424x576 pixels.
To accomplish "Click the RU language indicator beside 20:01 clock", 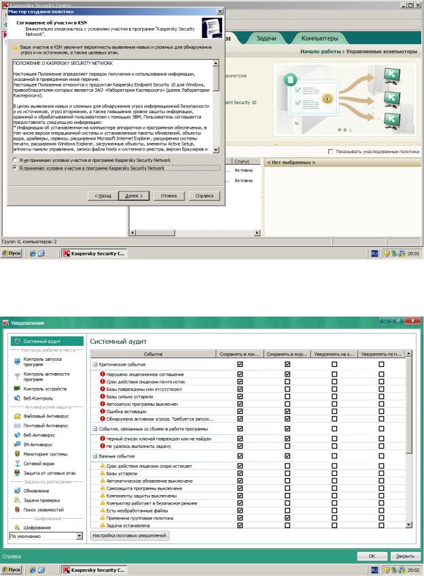I will 374,253.
